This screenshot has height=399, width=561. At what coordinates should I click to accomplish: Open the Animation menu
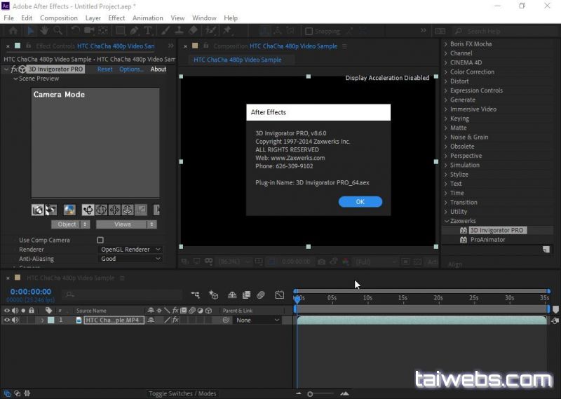[147, 18]
